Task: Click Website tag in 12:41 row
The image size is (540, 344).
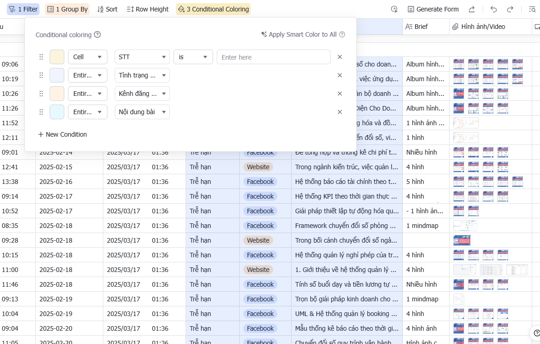Action: click(x=258, y=167)
